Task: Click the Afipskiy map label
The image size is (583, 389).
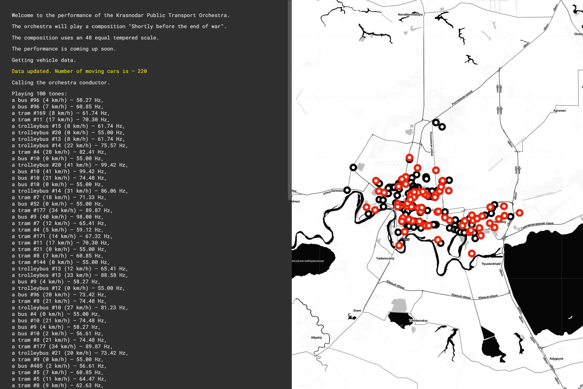Action: click(316, 338)
